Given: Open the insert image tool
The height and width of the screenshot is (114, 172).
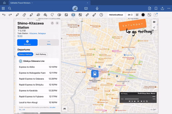Looking at the screenshot, I should point(66,15).
